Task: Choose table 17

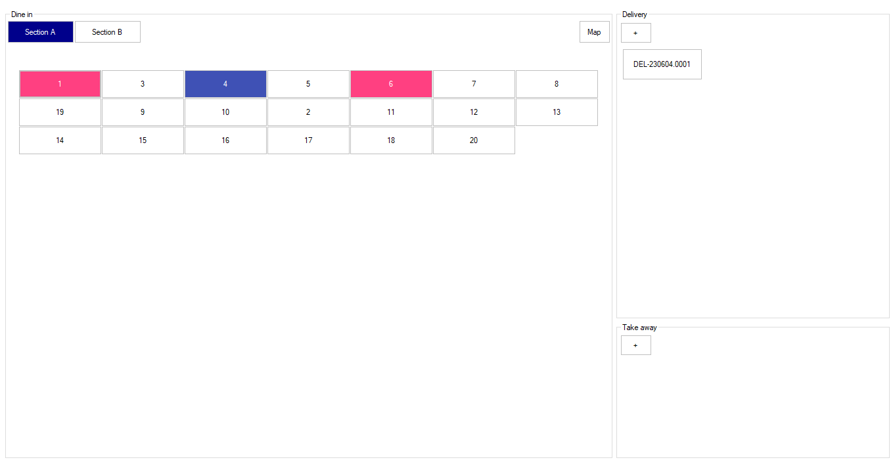Action: coord(308,140)
